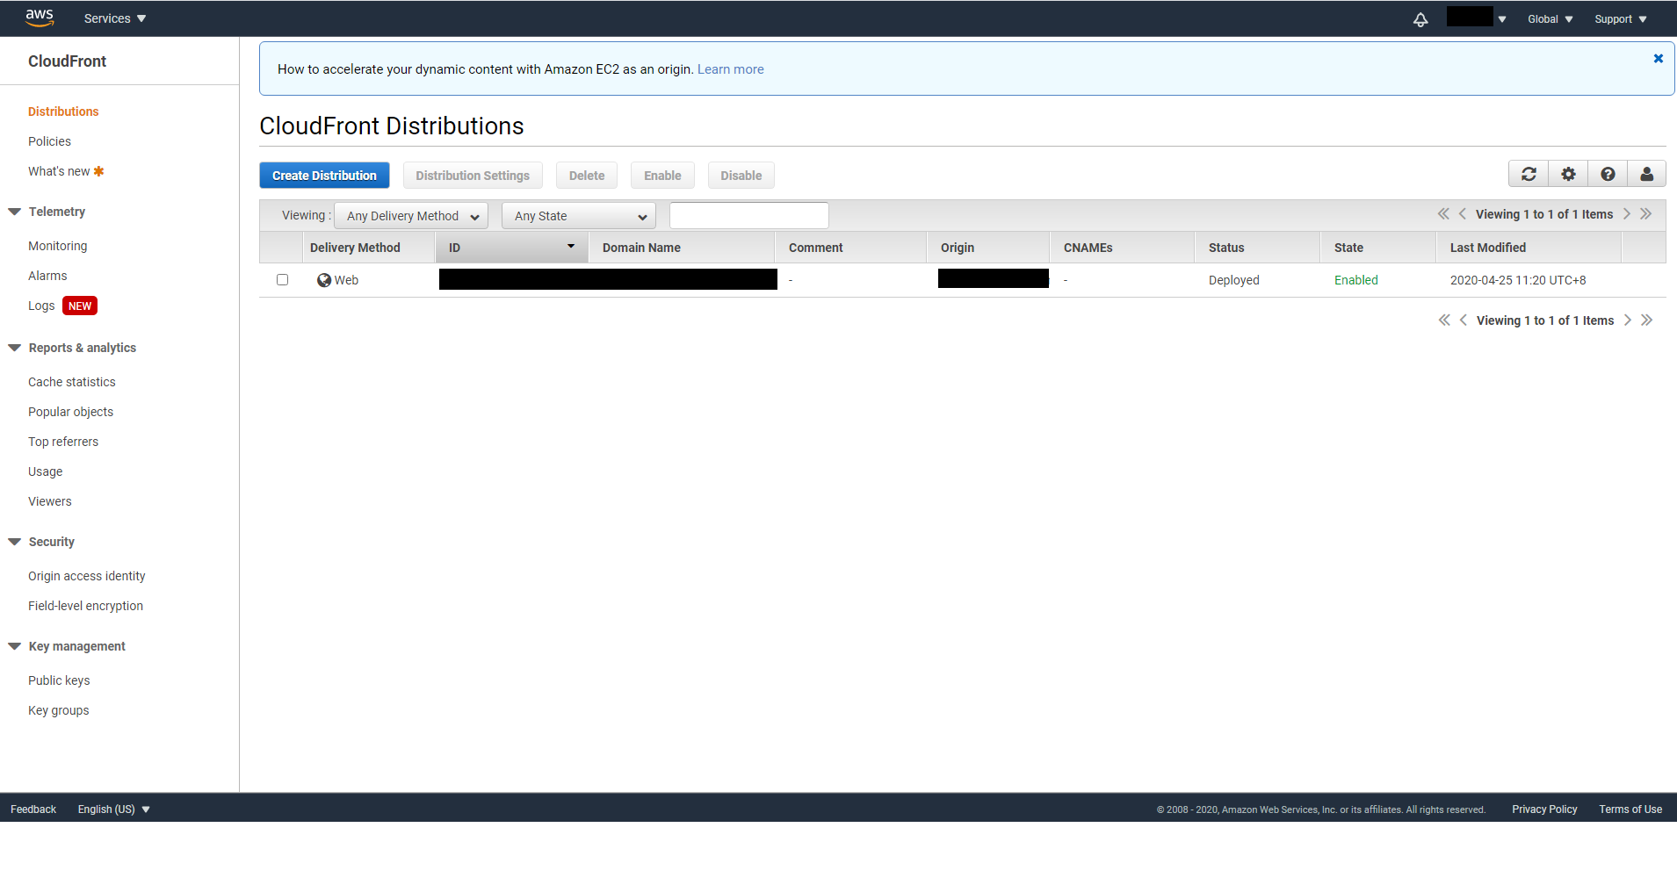The image size is (1677, 885).
Task: Open the Any Delivery Method dropdown
Action: pos(411,216)
